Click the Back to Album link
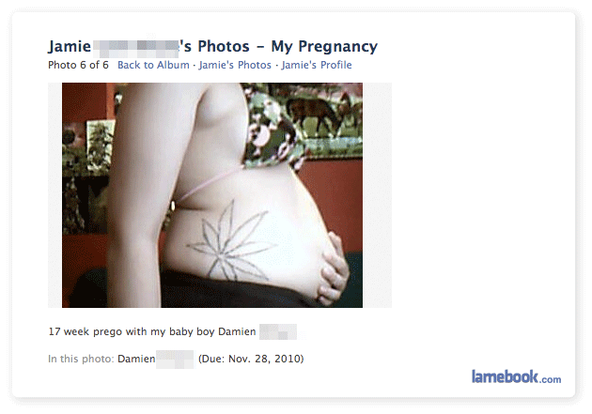 [x=153, y=65]
